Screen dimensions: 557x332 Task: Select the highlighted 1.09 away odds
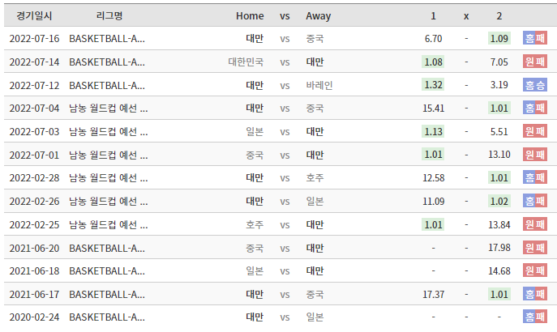[499, 38]
